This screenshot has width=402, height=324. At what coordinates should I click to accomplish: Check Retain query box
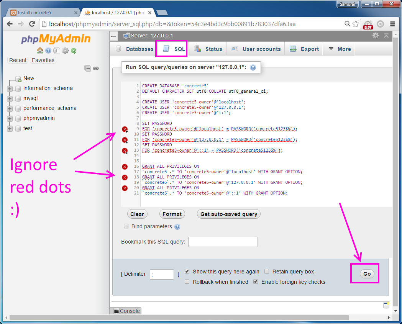267,271
